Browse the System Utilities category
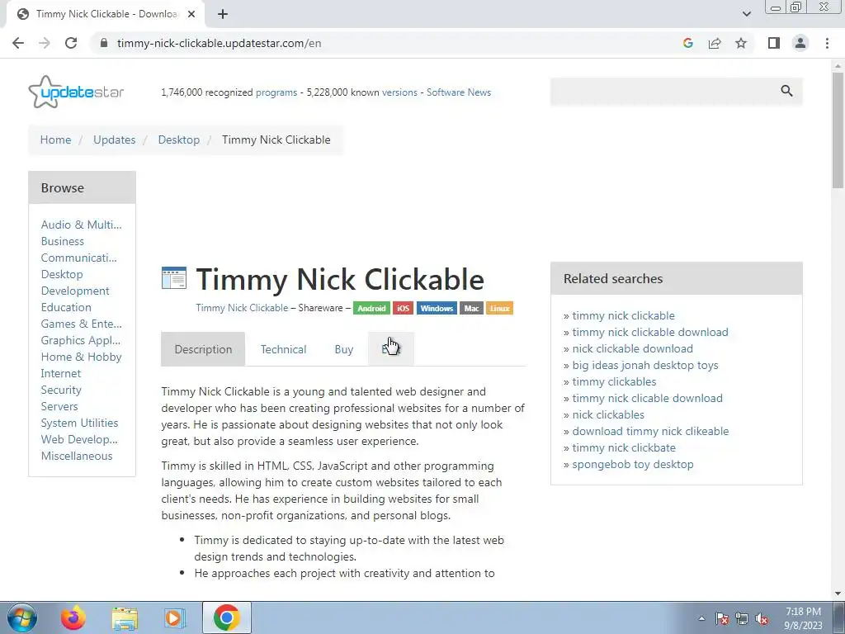This screenshot has height=634, width=845. (80, 423)
